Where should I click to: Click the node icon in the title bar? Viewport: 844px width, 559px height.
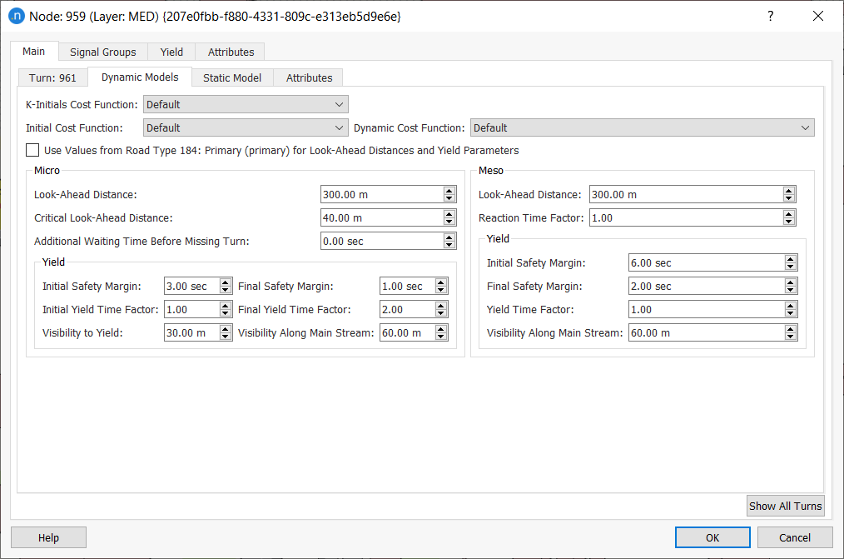[x=16, y=16]
